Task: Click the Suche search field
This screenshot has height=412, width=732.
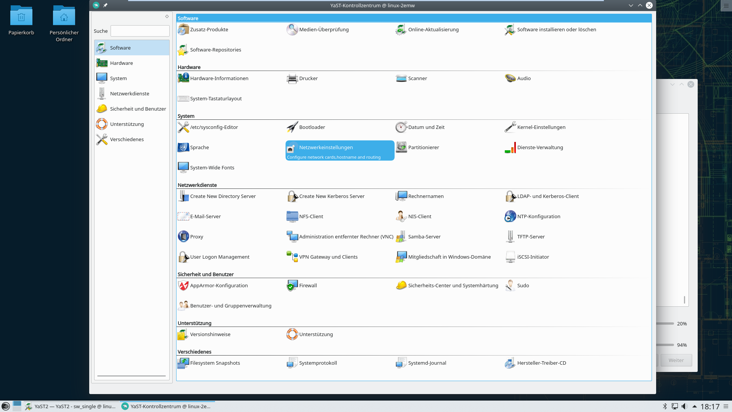Action: coord(140,31)
